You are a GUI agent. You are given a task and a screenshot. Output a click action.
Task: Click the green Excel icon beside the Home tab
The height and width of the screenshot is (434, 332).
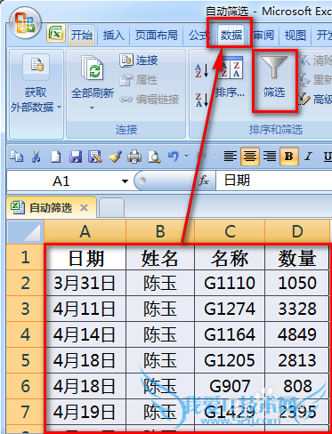coord(56,34)
